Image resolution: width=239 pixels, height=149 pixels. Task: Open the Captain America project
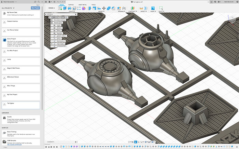pyautogui.click(x=21, y=23)
